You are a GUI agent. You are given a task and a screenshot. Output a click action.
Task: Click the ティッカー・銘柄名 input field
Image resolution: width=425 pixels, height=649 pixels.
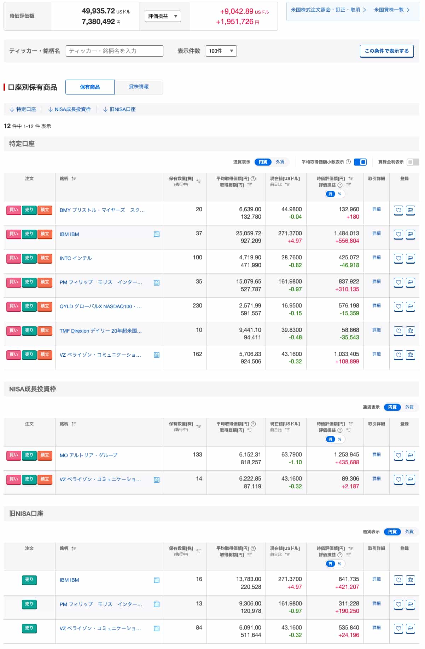tap(114, 51)
